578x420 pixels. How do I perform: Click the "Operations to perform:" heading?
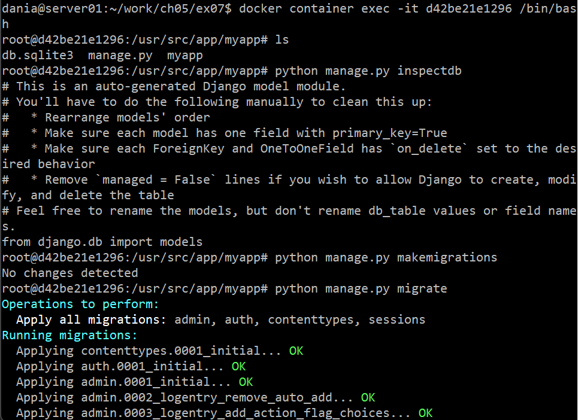(x=81, y=305)
